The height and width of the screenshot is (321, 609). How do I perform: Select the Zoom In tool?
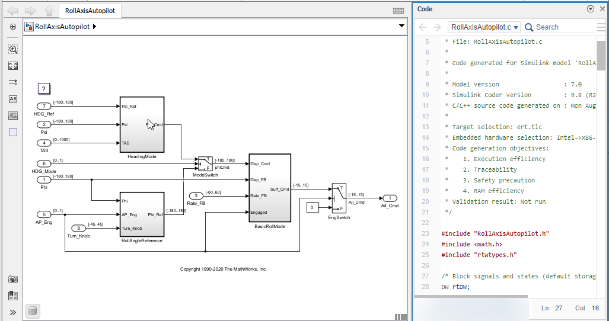[13, 50]
